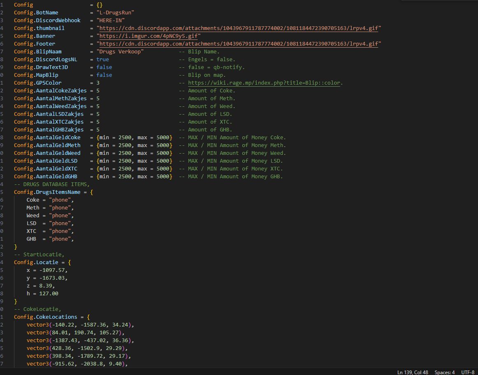Click the Config.CokeLocations table declaration
Screen dimensions: 478x375
click(52, 317)
